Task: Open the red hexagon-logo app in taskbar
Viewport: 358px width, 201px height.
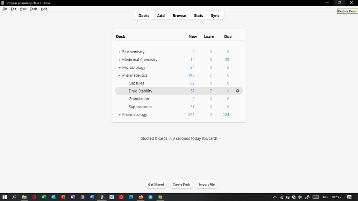Action: pyautogui.click(x=121, y=197)
